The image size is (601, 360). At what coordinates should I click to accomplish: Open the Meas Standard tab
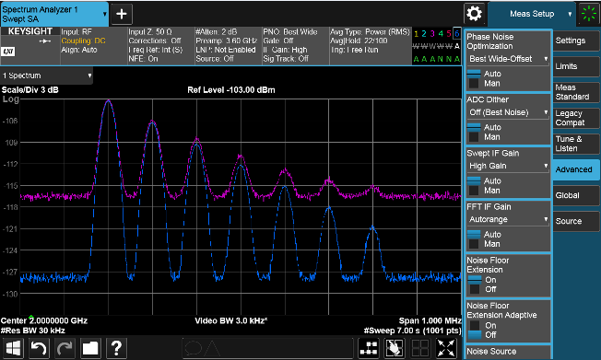[576, 92]
